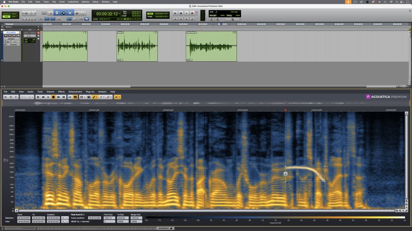Select Pro Tools Selector tool

click(x=63, y=13)
